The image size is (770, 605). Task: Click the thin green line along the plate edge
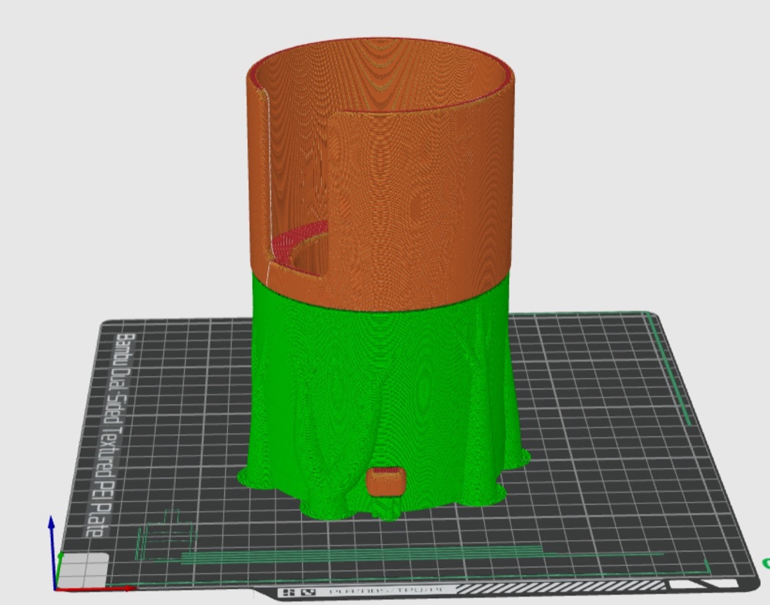(669, 368)
